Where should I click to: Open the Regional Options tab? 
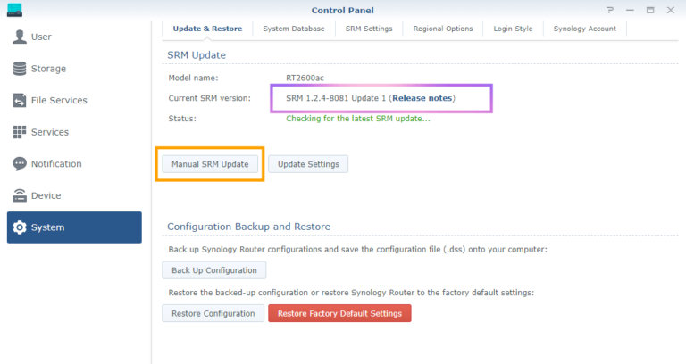[443, 29]
